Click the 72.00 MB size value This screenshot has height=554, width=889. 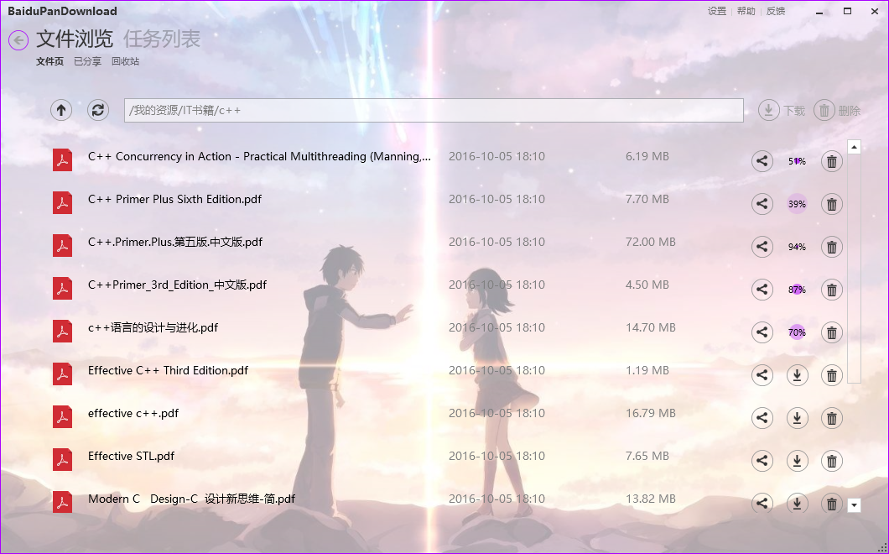[650, 242]
